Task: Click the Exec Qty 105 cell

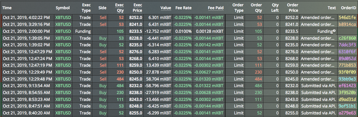Action: coord(120,31)
